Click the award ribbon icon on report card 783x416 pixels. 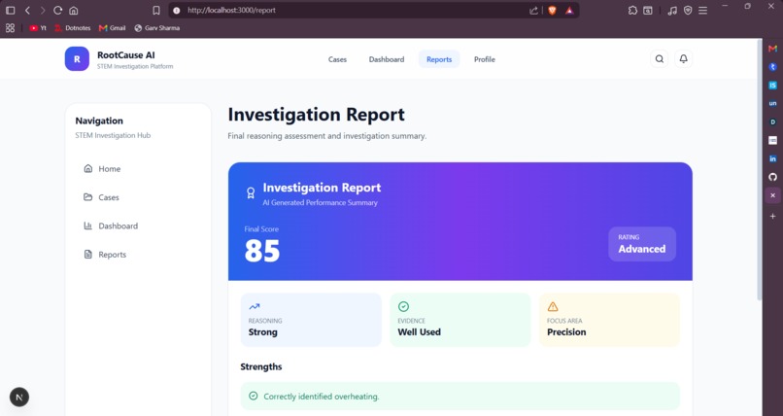click(x=251, y=193)
